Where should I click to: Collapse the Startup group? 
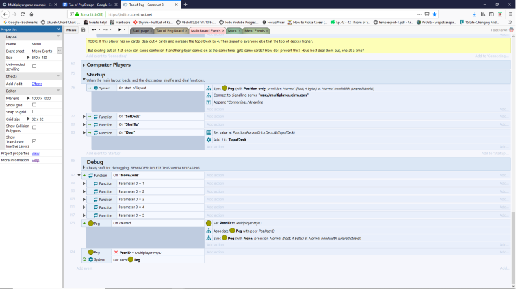84,80
